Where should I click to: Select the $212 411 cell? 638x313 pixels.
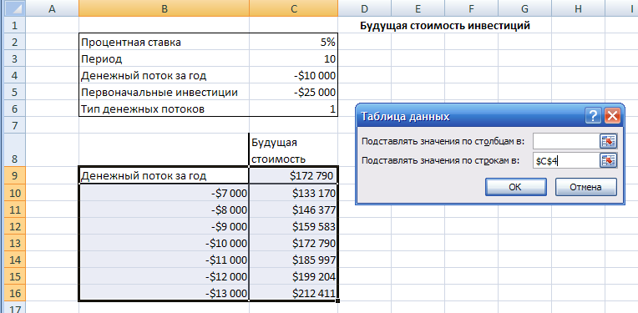tap(293, 293)
